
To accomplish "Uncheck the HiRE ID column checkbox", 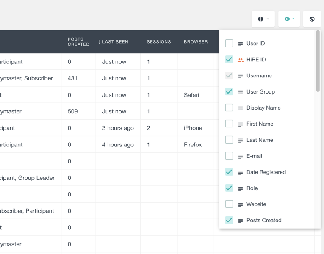I will pos(229,59).
